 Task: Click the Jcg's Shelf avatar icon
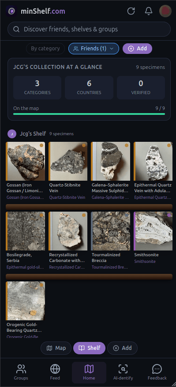point(12,134)
